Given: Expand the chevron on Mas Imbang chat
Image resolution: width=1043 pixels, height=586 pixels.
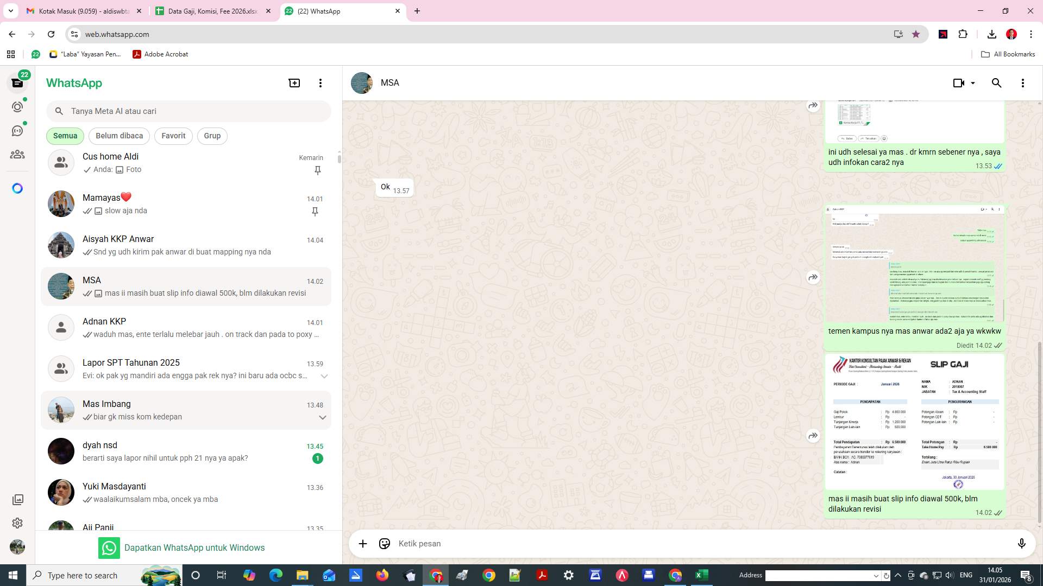Looking at the screenshot, I should click(x=323, y=417).
